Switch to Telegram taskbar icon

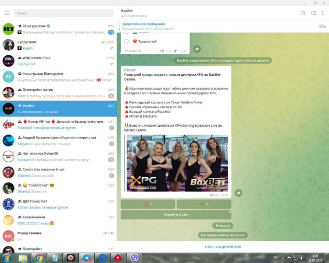86,258
